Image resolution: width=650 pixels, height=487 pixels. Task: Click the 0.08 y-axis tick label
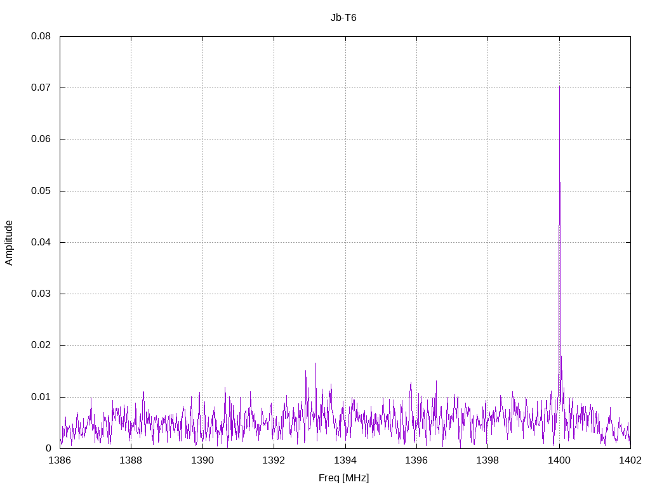point(41,36)
